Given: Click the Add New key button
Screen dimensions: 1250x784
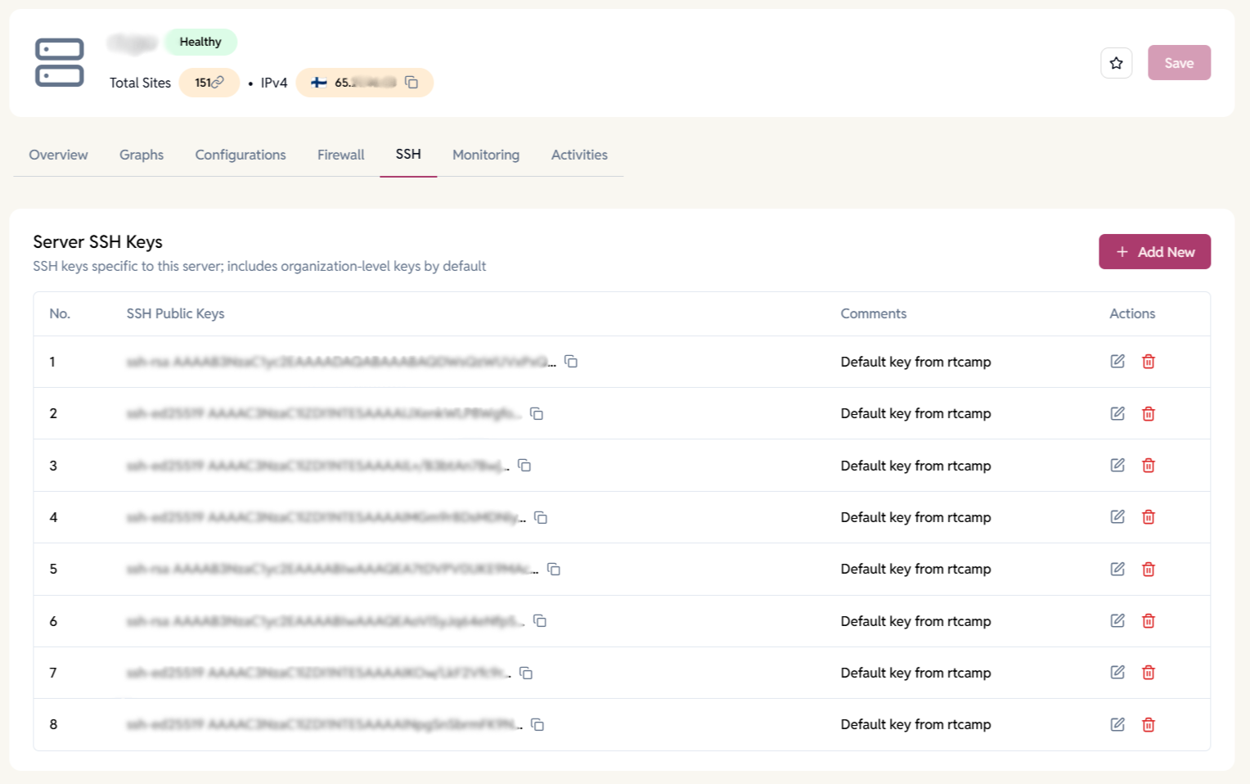Looking at the screenshot, I should (x=1154, y=251).
